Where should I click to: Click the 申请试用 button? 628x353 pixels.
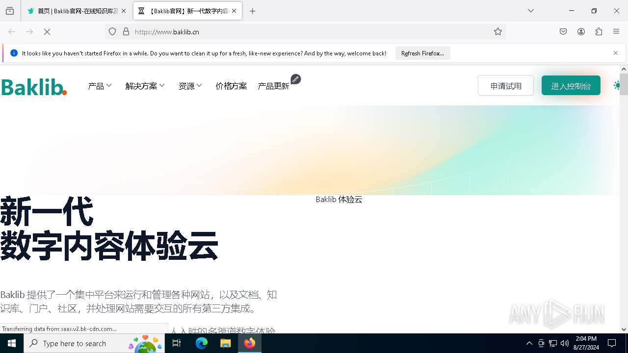[x=506, y=85]
